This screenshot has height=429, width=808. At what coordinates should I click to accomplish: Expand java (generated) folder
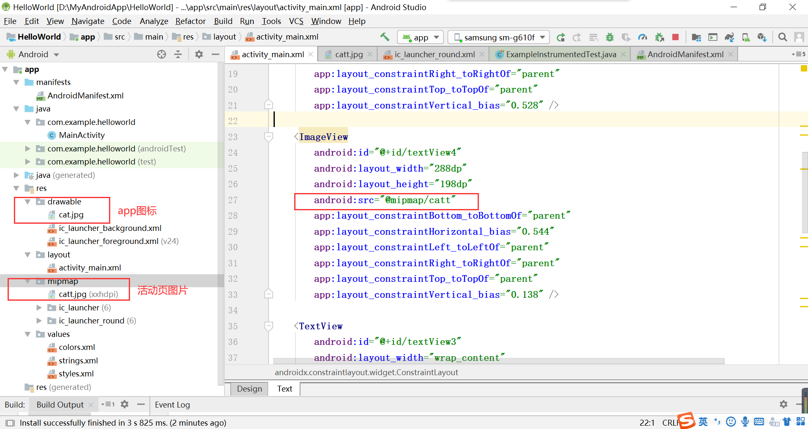pyautogui.click(x=16, y=175)
